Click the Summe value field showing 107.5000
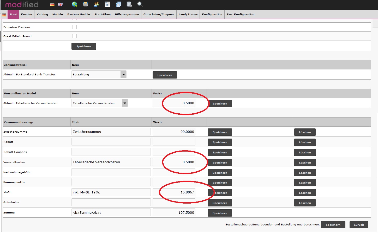 (174, 213)
